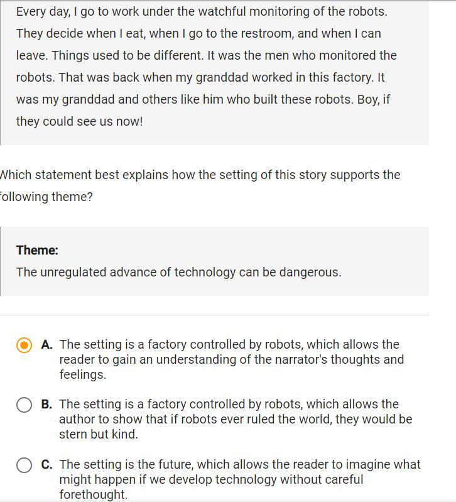The width and height of the screenshot is (456, 502).
Task: Click the theme statement about unregulated technology
Action: 178,272
